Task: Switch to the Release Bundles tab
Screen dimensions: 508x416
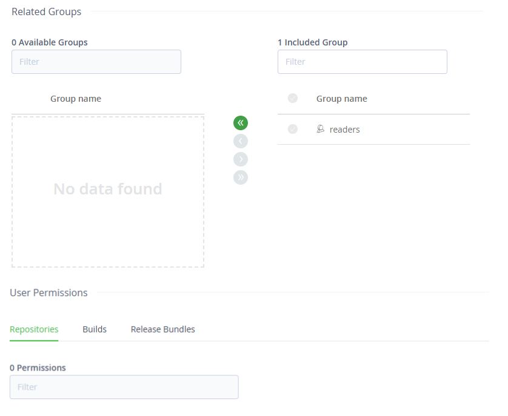Action: point(162,329)
